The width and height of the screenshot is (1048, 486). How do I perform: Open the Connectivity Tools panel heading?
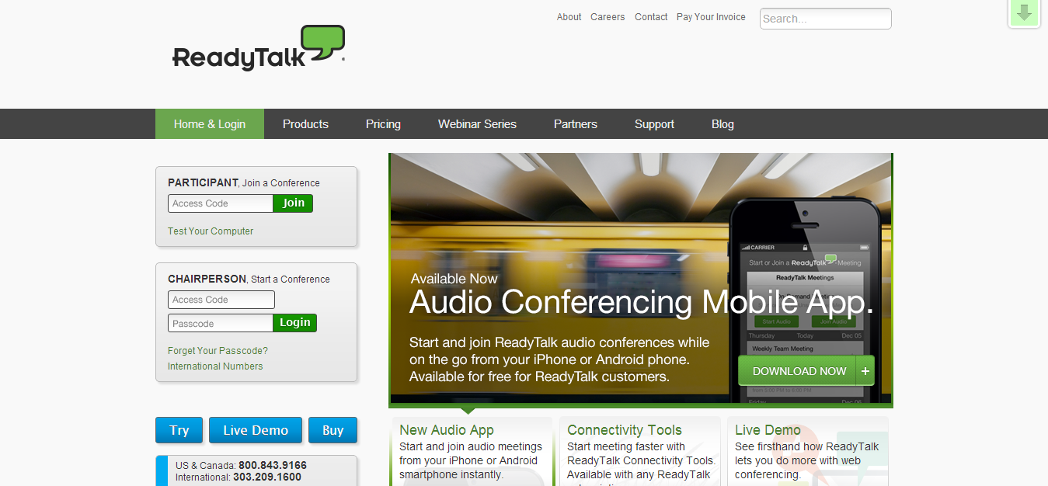coord(625,430)
